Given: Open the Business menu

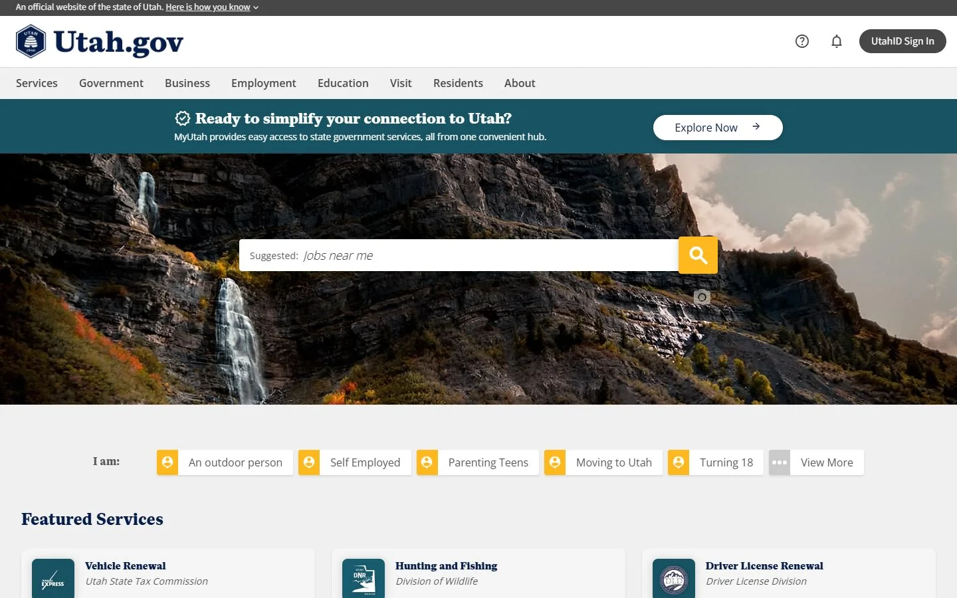Looking at the screenshot, I should [x=187, y=83].
